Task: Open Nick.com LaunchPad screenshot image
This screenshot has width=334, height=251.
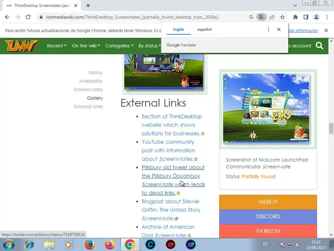Action: coord(266,109)
